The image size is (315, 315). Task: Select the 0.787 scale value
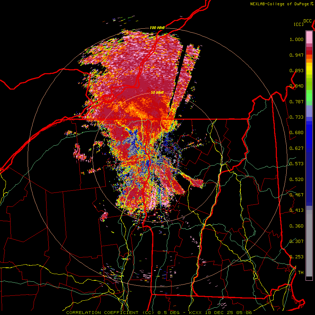pyautogui.click(x=296, y=101)
